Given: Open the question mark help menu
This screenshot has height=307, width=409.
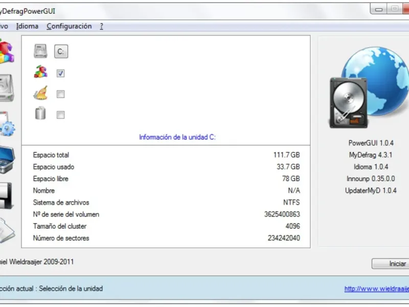Looking at the screenshot, I should point(101,27).
